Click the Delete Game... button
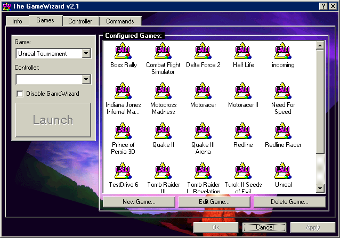This screenshot has width=340, height=238. click(289, 202)
